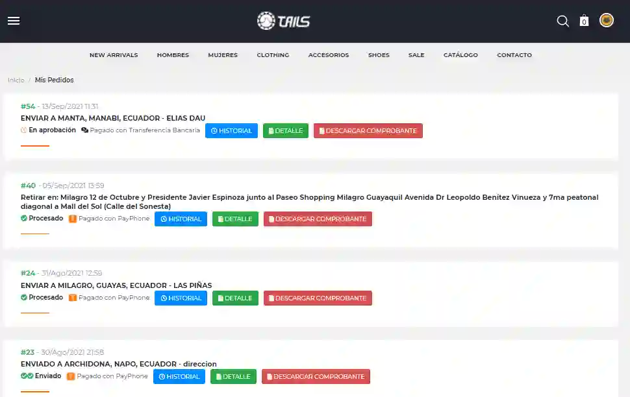Select the Mujeres menu item

tap(223, 55)
